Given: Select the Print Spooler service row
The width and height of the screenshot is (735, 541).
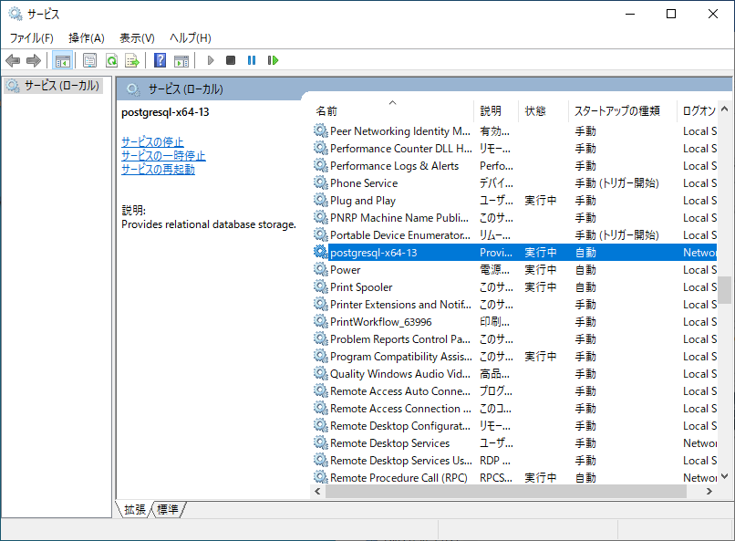Looking at the screenshot, I should tap(361, 287).
